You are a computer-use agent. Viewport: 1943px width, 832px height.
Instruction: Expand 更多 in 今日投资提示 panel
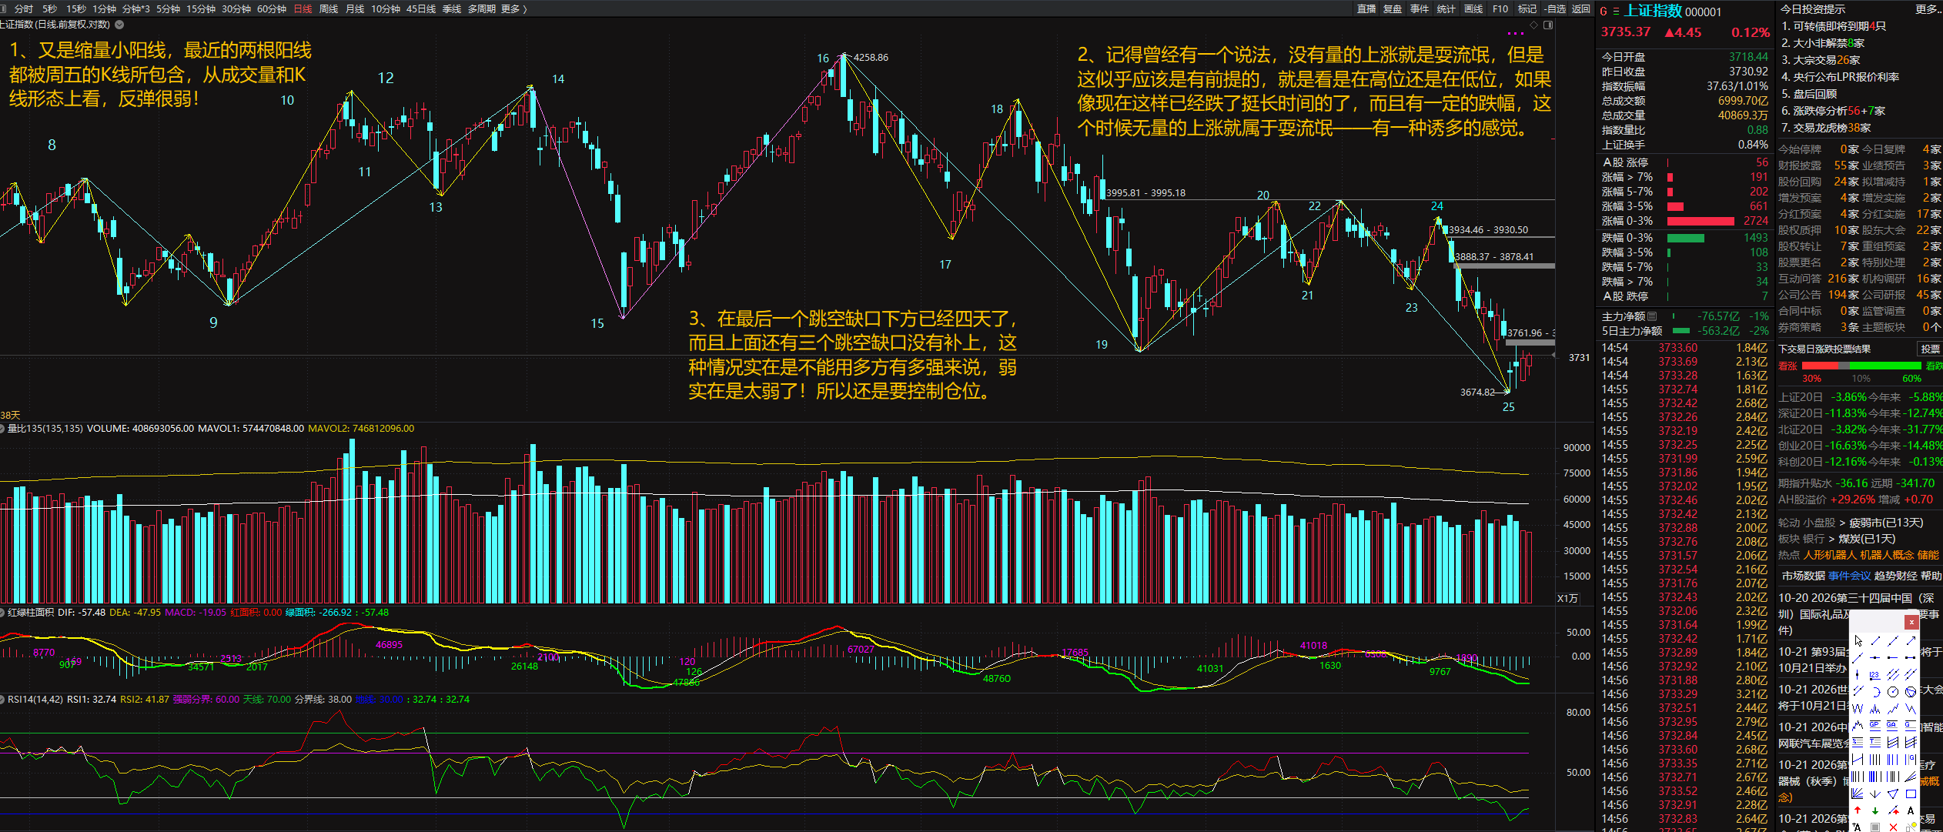click(1928, 9)
